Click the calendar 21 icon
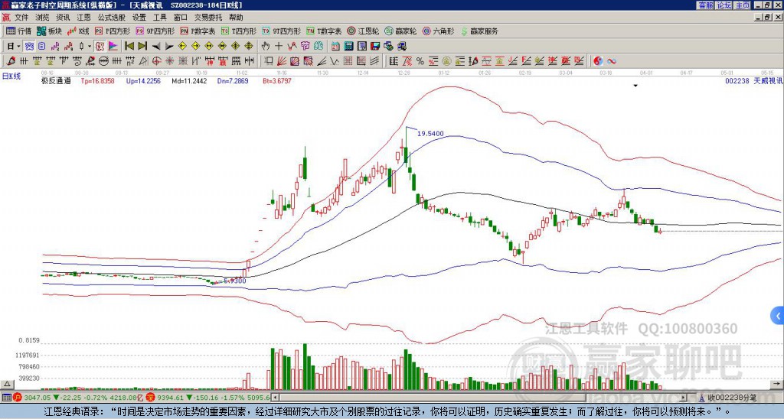Image resolution: width=784 pixels, height=419 pixels. pos(335,47)
